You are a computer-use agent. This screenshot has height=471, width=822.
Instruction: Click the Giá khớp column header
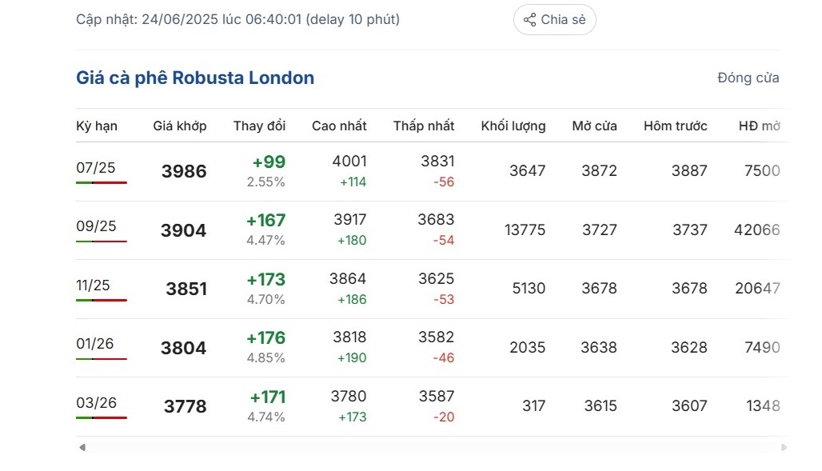[180, 126]
